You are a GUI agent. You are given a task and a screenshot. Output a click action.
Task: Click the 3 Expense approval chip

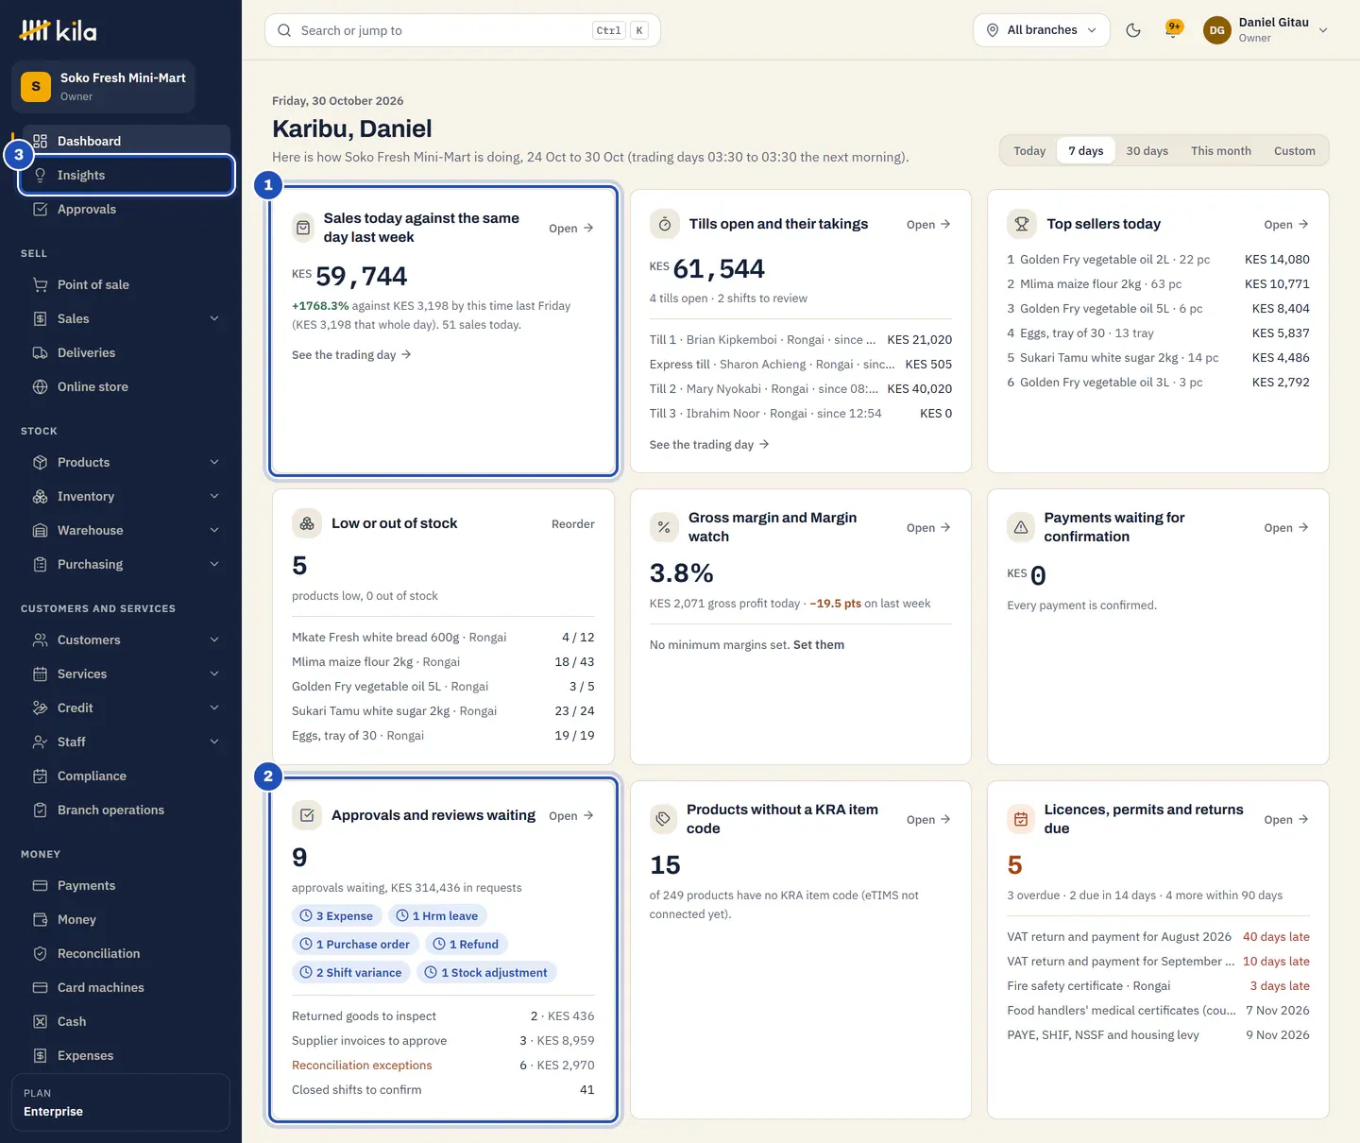[x=336, y=915]
